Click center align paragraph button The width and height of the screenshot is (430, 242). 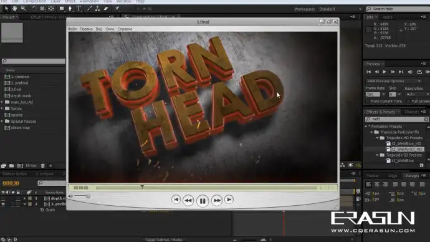click(377, 185)
